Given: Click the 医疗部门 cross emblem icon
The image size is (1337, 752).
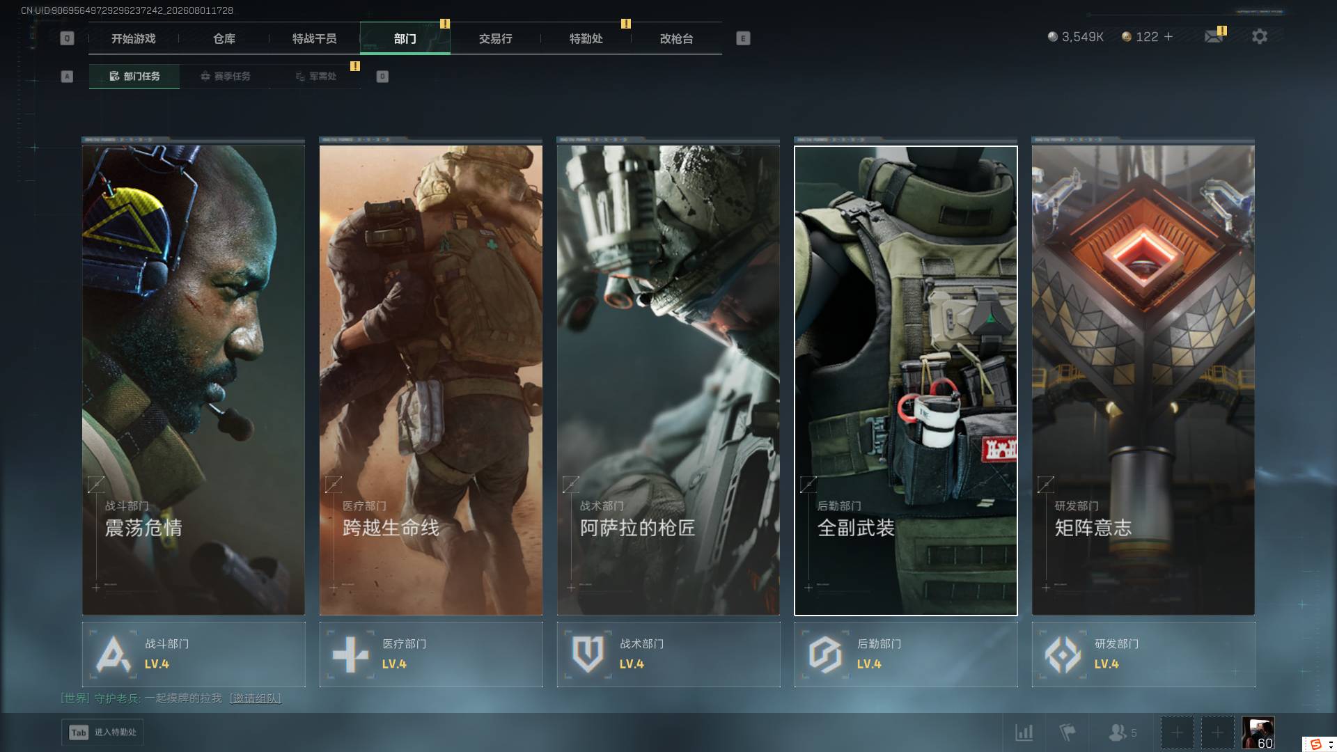Looking at the screenshot, I should pos(350,655).
